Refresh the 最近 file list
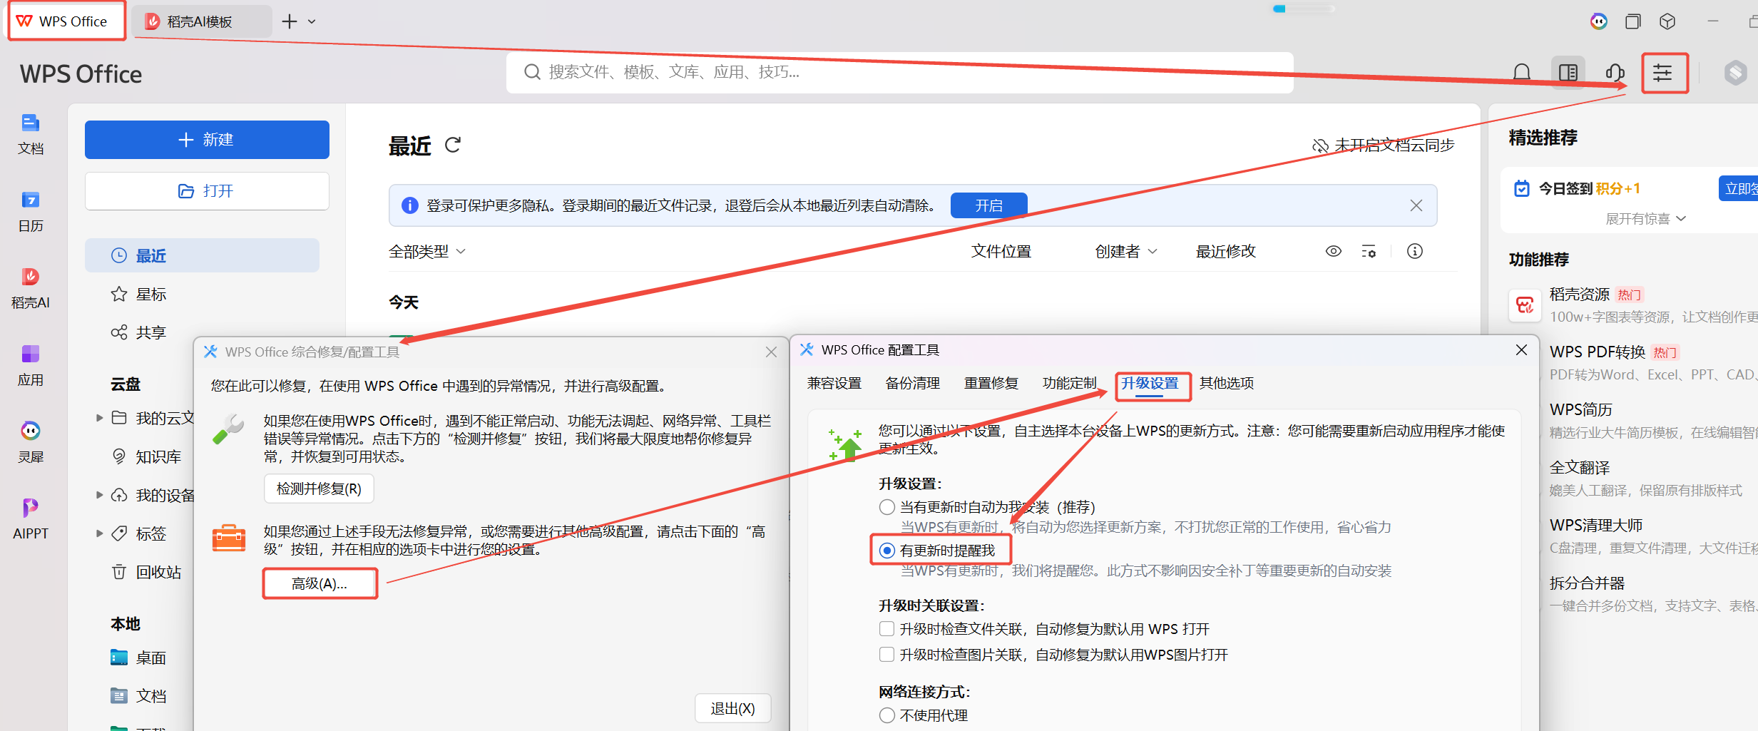The width and height of the screenshot is (1758, 731). [x=453, y=145]
